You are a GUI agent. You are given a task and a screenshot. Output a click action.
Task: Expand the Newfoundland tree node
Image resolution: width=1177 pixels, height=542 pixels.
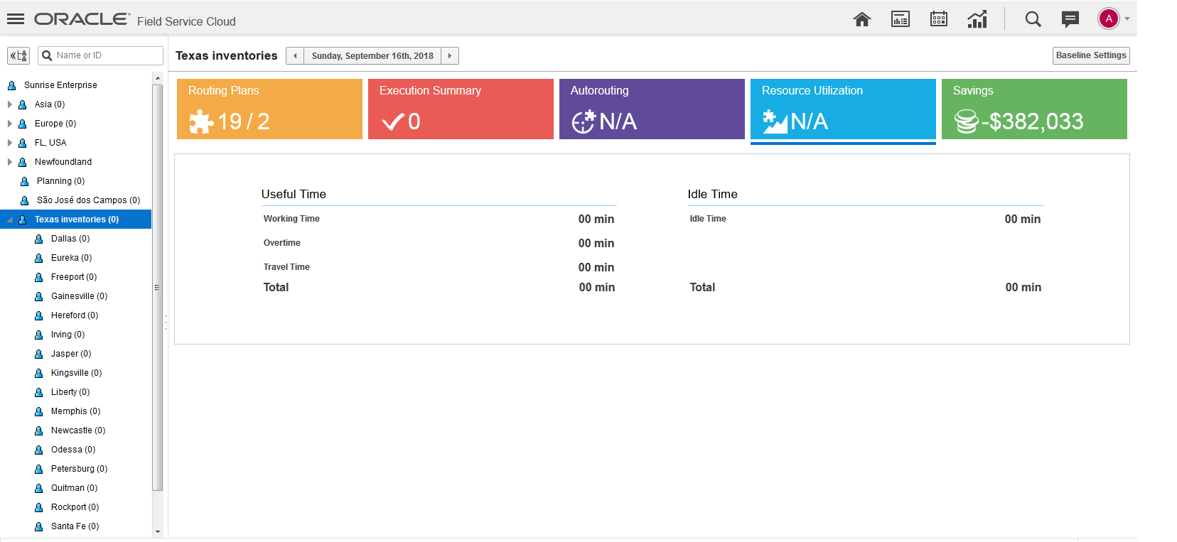pos(10,162)
